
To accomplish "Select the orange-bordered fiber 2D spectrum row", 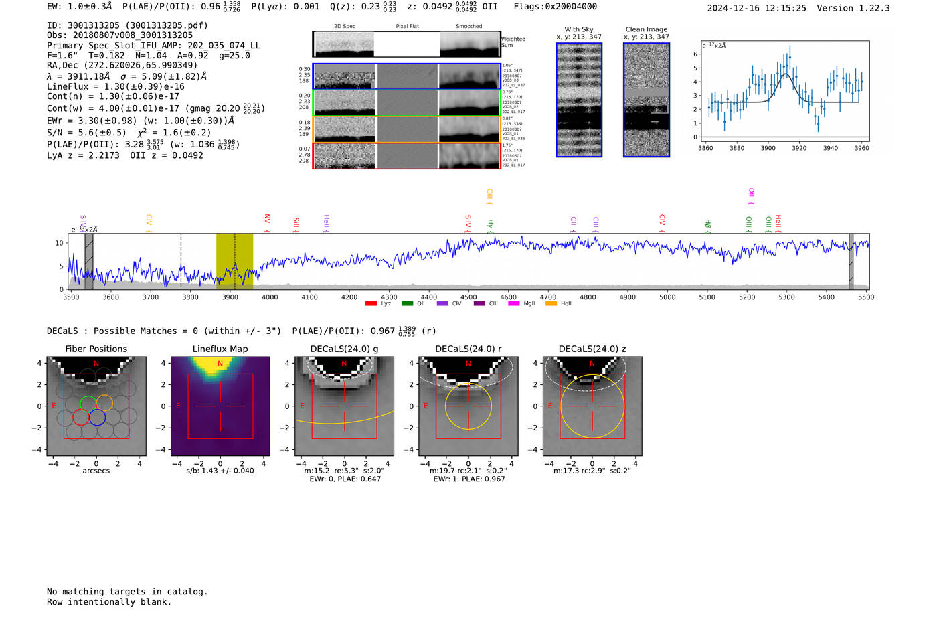I will click(407, 129).
